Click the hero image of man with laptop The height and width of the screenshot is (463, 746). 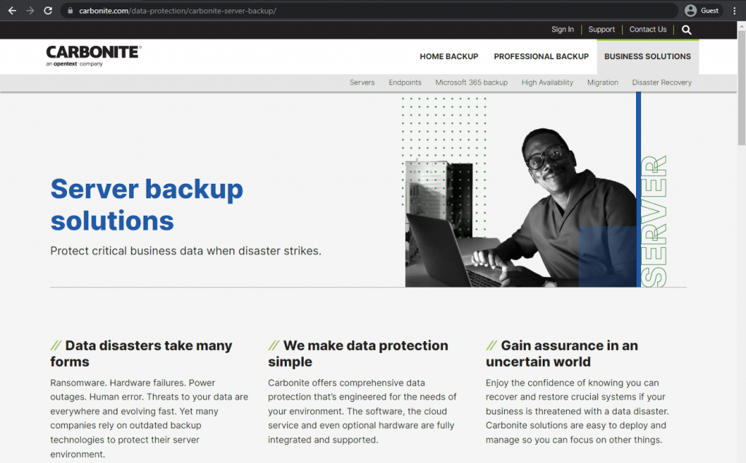521,207
